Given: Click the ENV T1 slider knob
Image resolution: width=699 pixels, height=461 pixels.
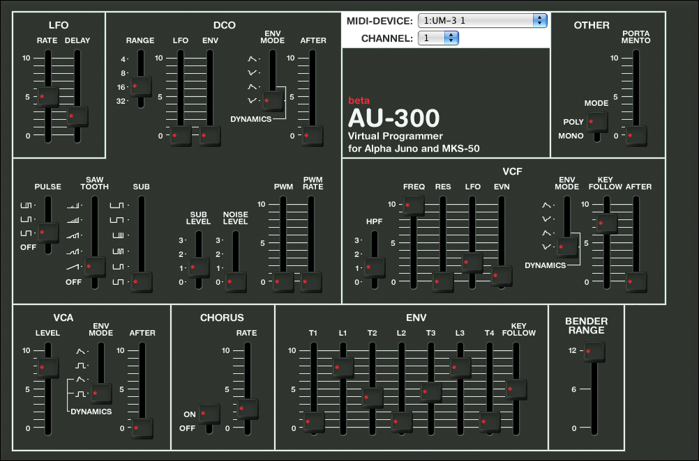Looking at the screenshot, I should 313,422.
